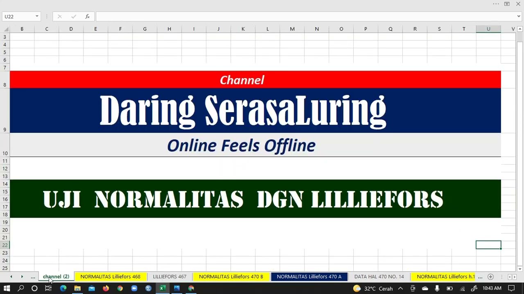Viewport: 524px width, 294px height.
Task: Select row 14 header
Action: 5,184
